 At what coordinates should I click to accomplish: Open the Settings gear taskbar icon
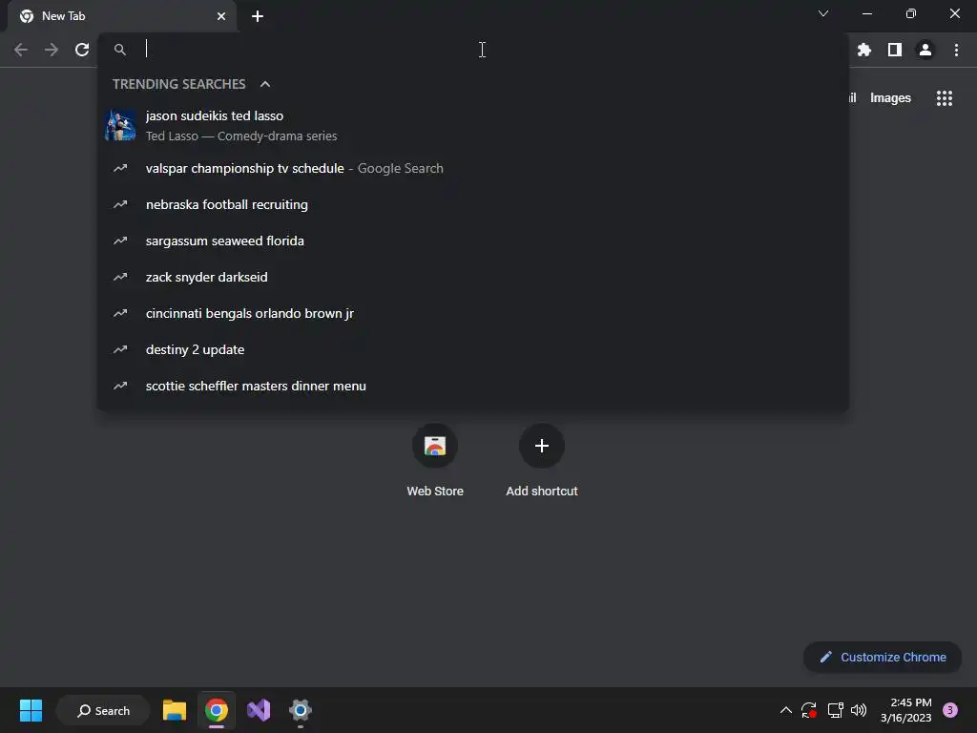pyautogui.click(x=301, y=710)
